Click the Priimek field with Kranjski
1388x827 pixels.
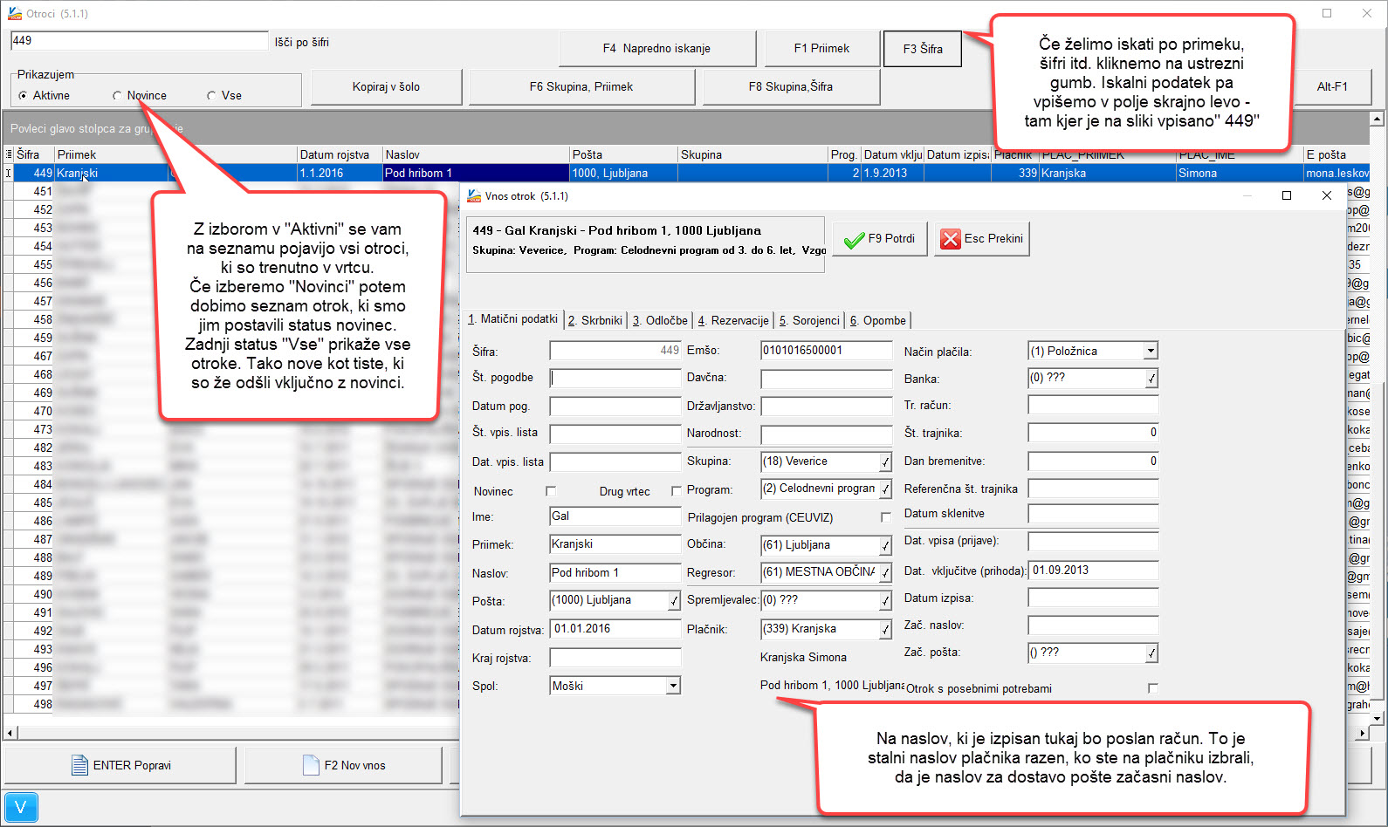point(615,544)
